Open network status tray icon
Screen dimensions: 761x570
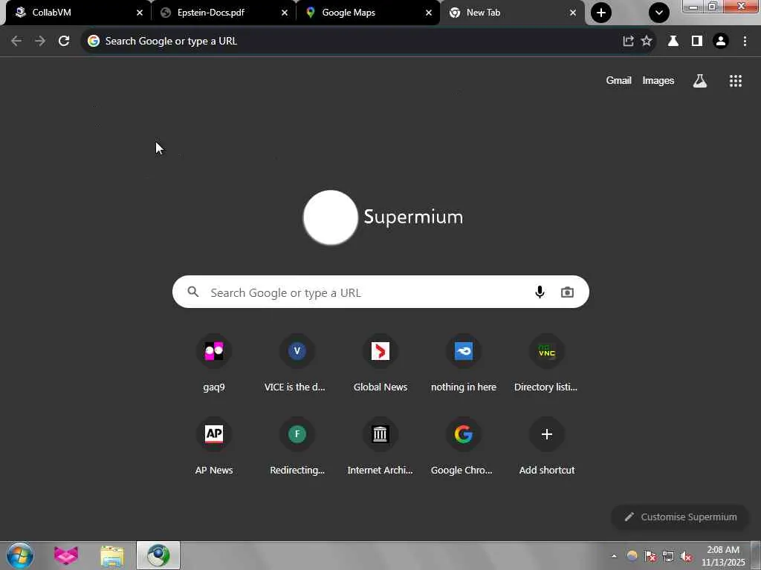[x=668, y=557]
